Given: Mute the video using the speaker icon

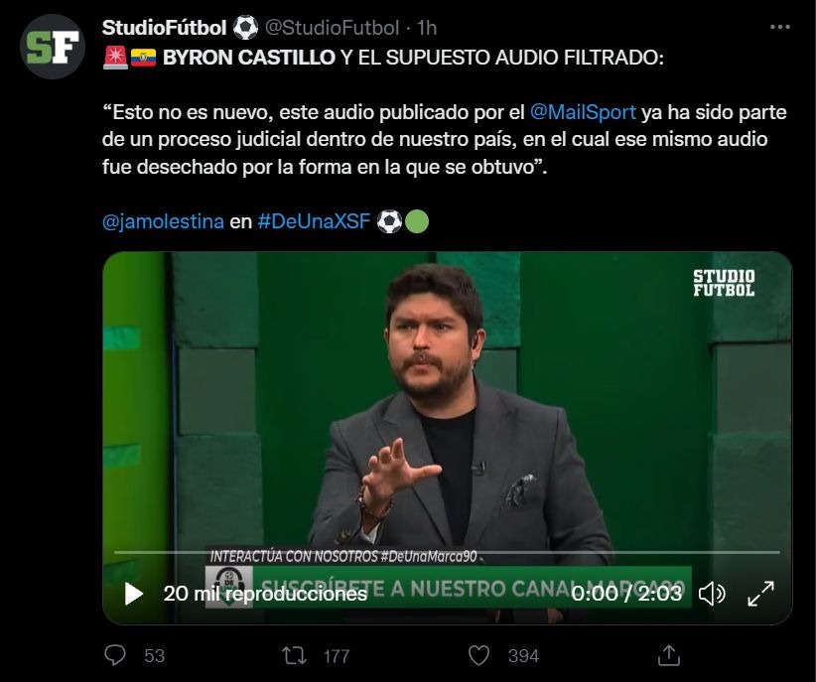Looking at the screenshot, I should pos(712,594).
